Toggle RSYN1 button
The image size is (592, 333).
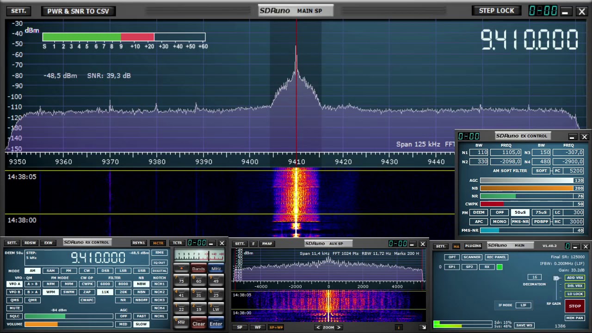(x=139, y=243)
